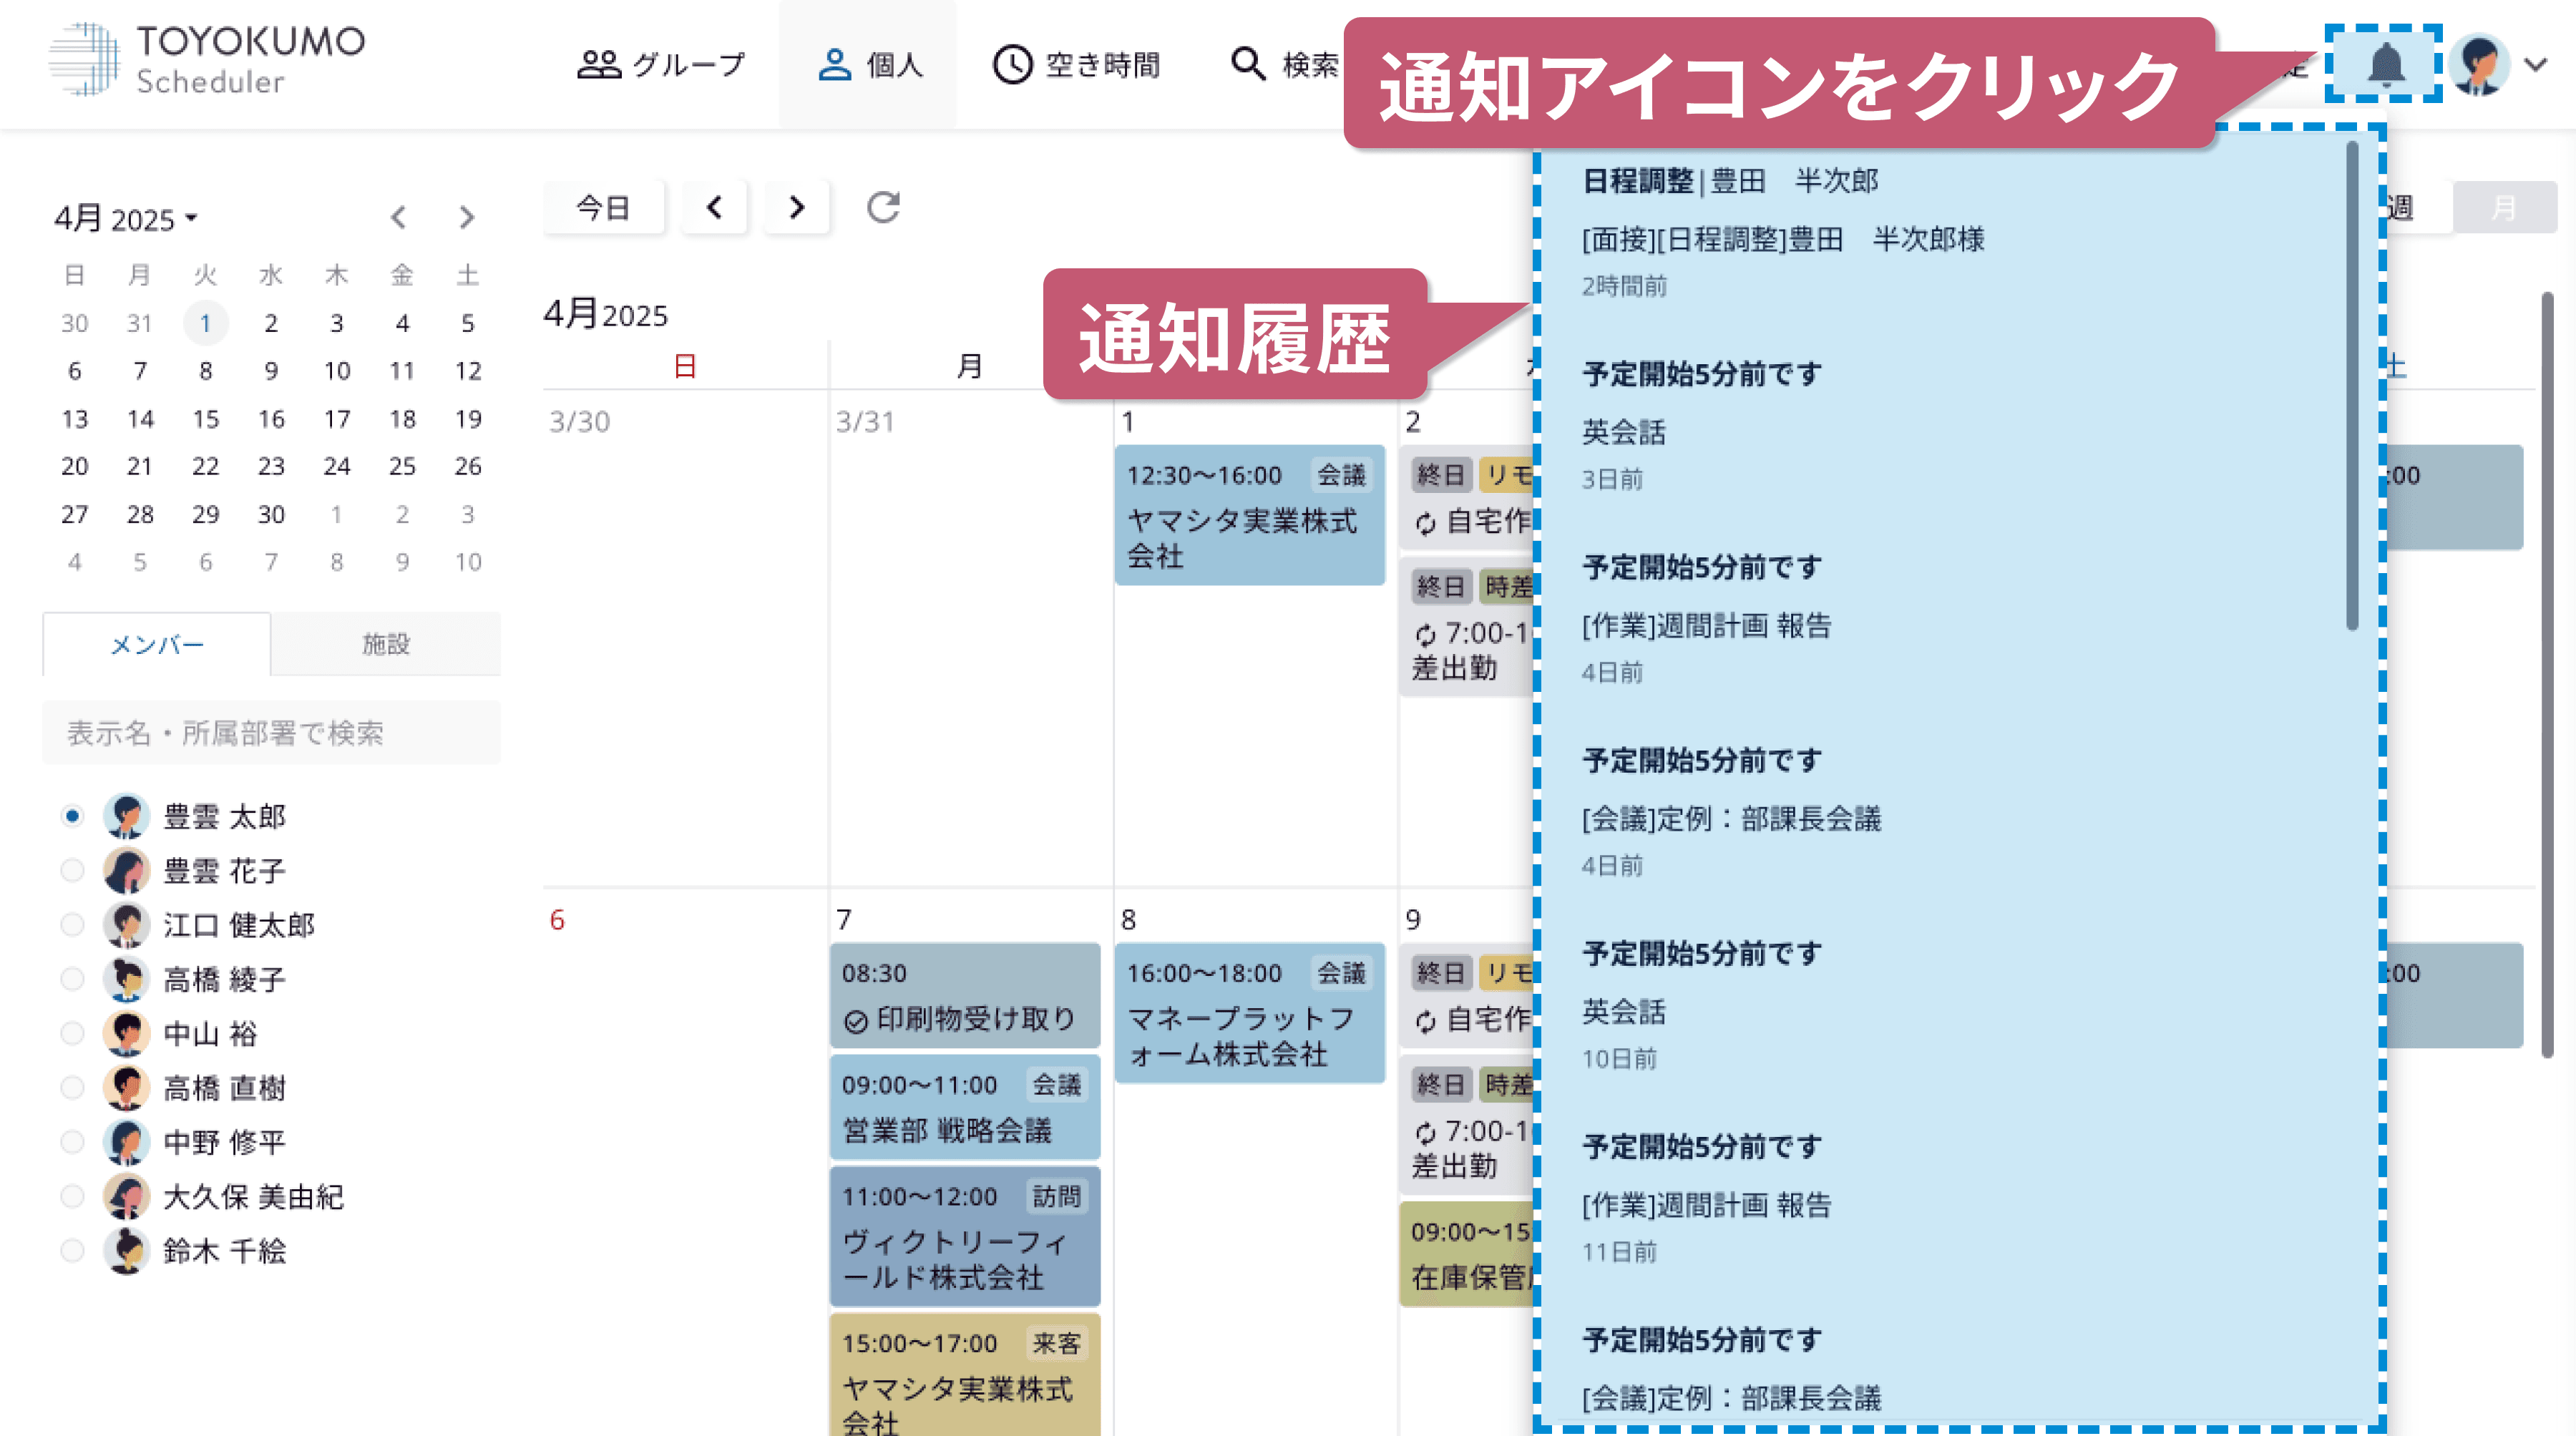Switch to the グループ view
This screenshot has height=1436, width=2576.
pyautogui.click(x=662, y=65)
